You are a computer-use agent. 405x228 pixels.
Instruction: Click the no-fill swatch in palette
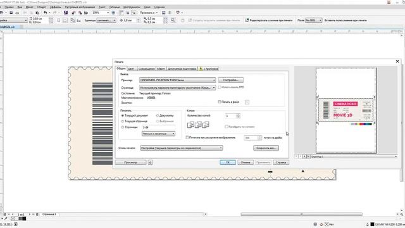point(13,218)
